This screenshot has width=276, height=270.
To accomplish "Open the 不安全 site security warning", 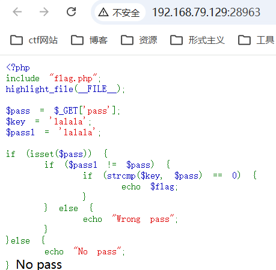I will [x=120, y=13].
